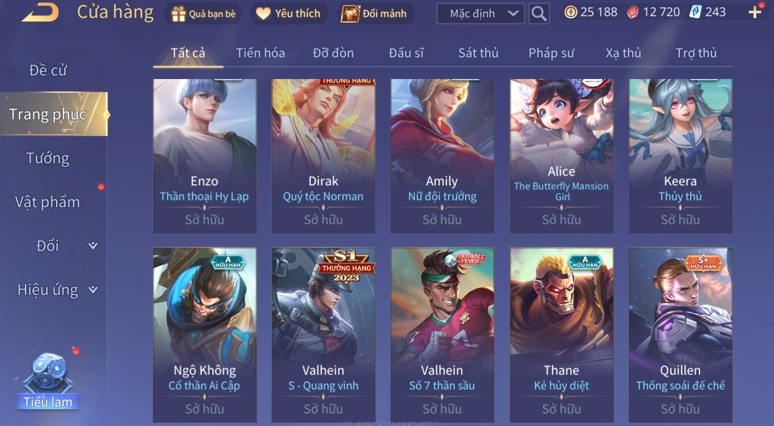Tap the blue voucher currency icon
Viewport: 774px width, 426px height.
(x=695, y=12)
